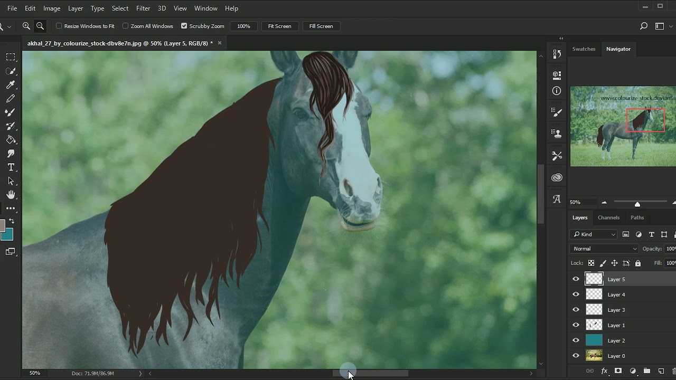Screen dimensions: 676x380
Task: Click the foreground color swatch
Action: click(x=2, y=226)
